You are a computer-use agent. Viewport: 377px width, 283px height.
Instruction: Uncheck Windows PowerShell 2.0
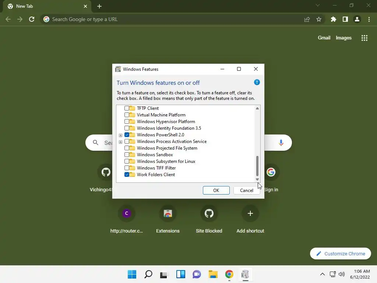click(x=127, y=135)
